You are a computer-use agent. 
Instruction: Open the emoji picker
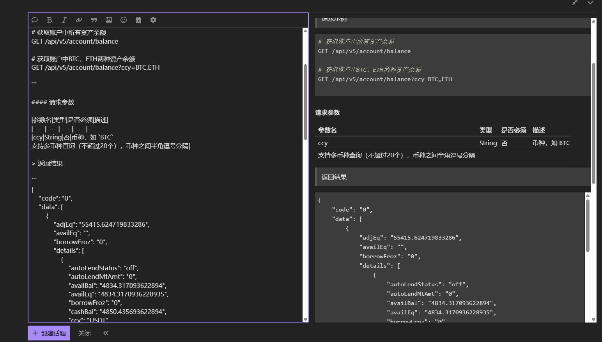coord(124,20)
